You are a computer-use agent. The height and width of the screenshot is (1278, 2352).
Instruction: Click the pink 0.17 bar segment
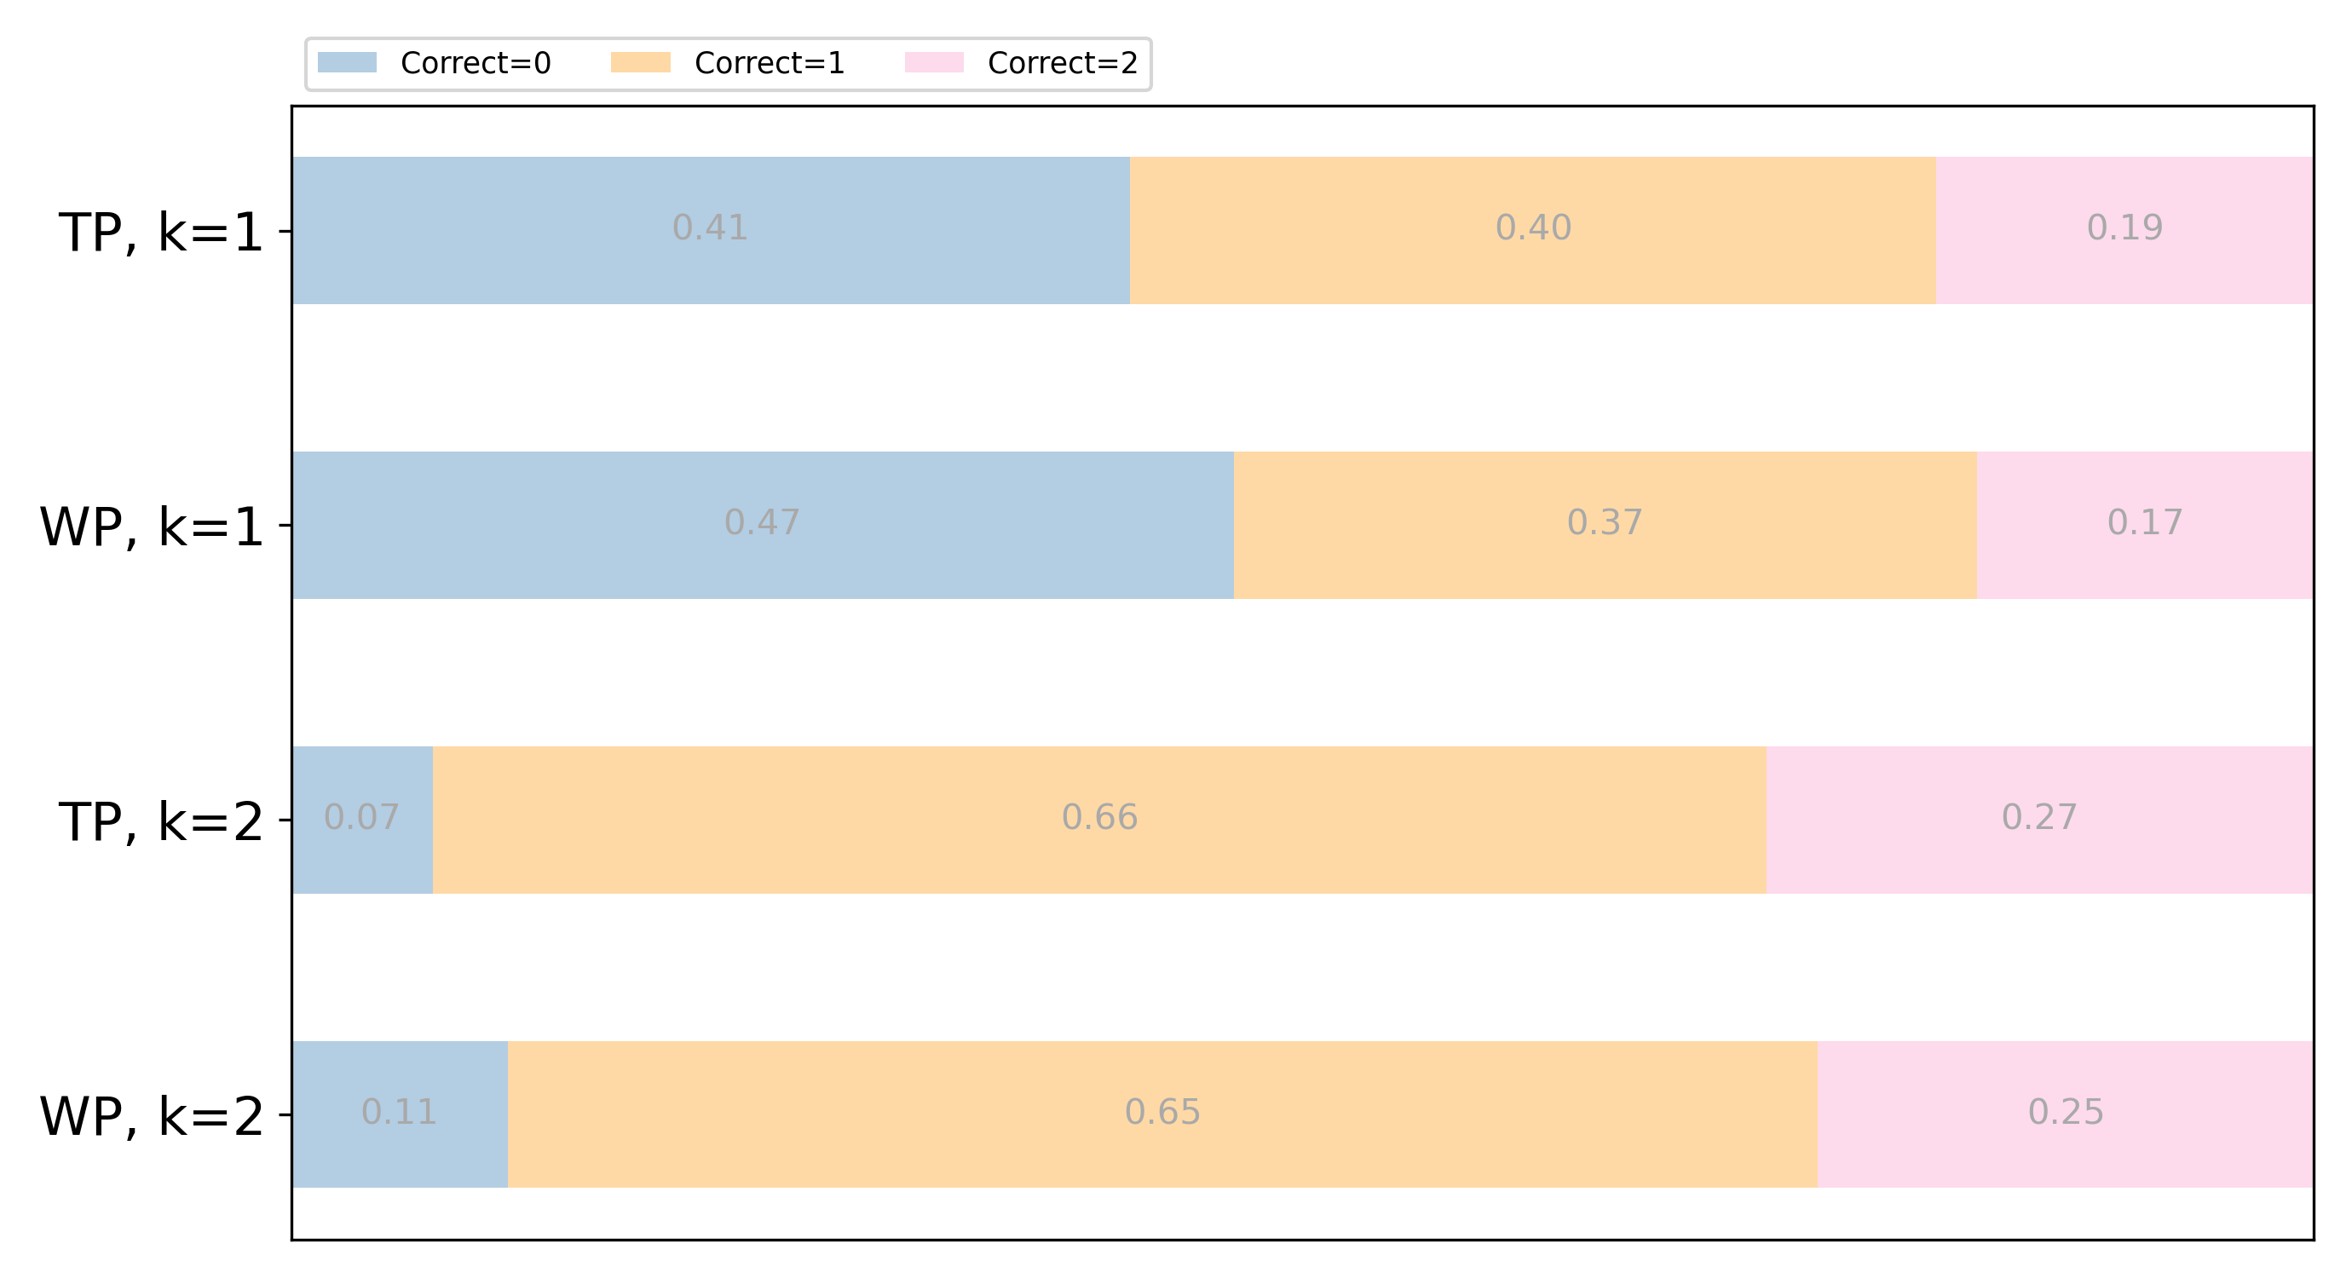(2144, 560)
